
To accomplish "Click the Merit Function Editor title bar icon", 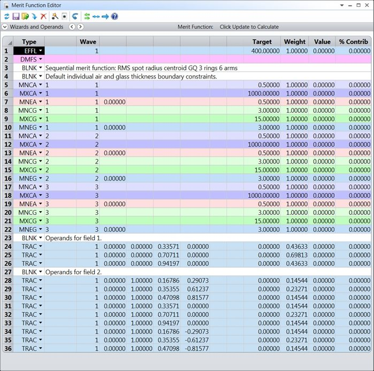I will coord(6,5).
